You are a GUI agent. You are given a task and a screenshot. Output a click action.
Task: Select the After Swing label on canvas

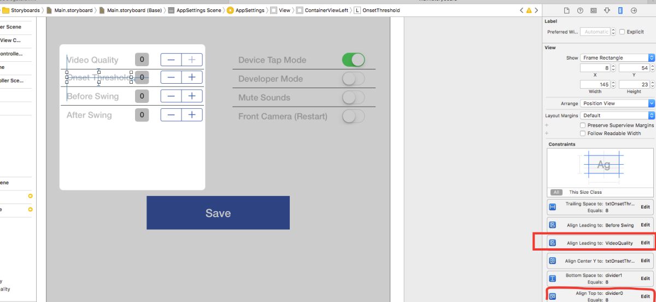(89, 115)
